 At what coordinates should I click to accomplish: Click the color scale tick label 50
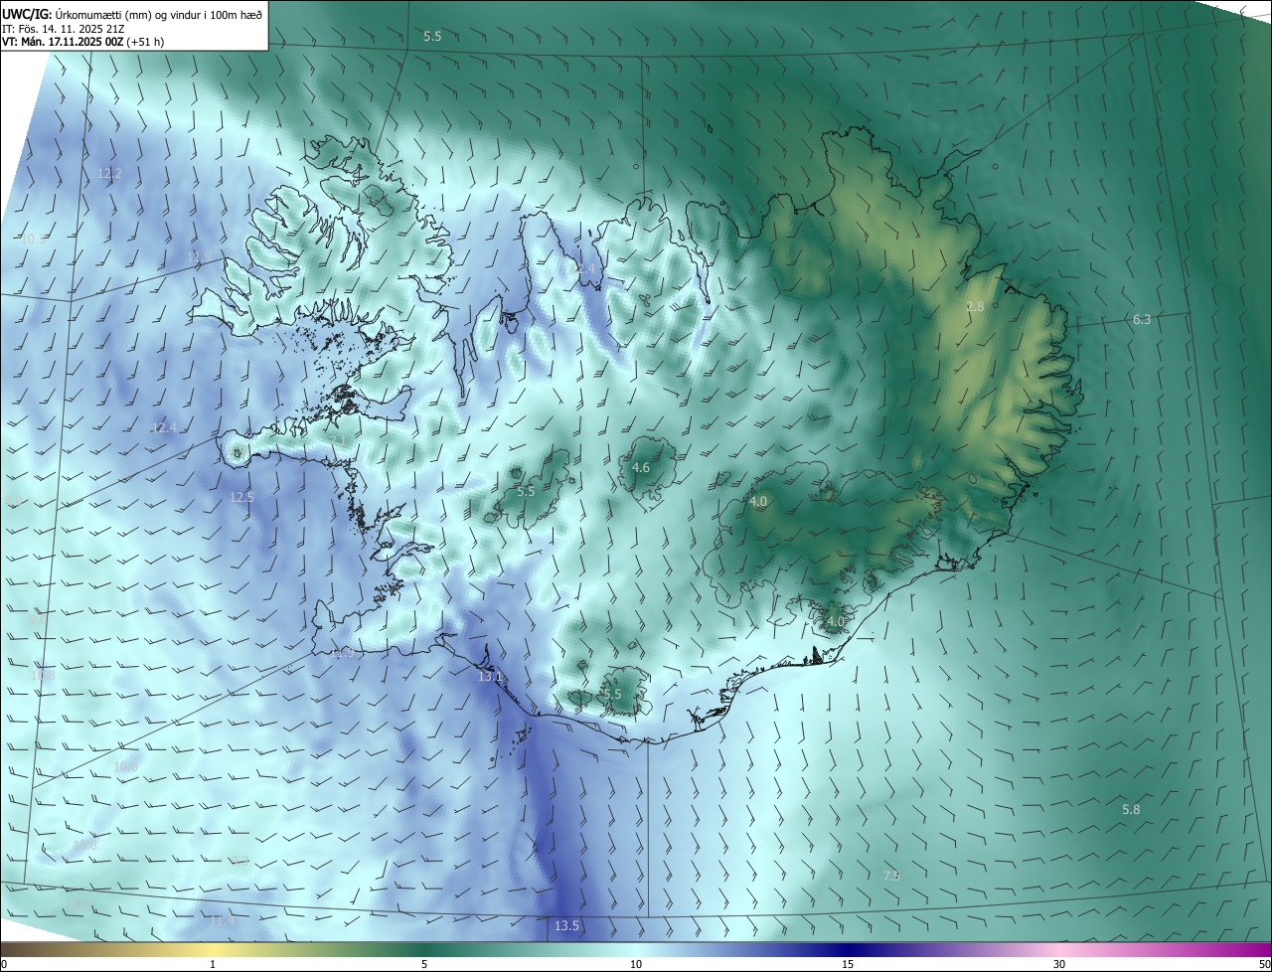click(1264, 964)
